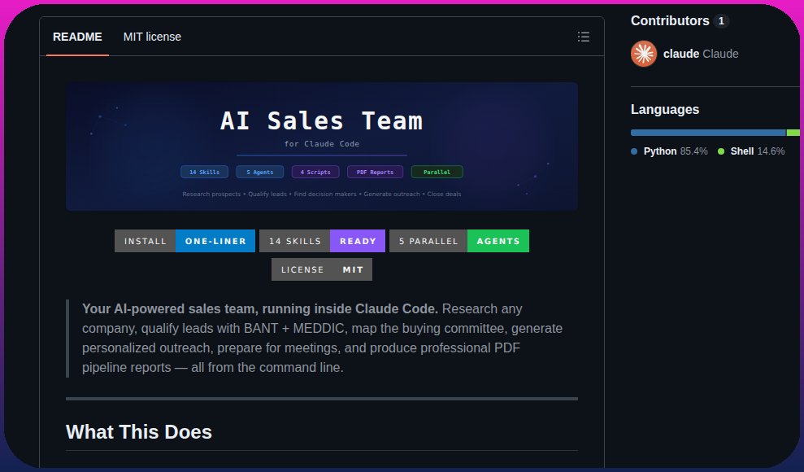Open the AI Sales Team banner image

pyautogui.click(x=321, y=146)
